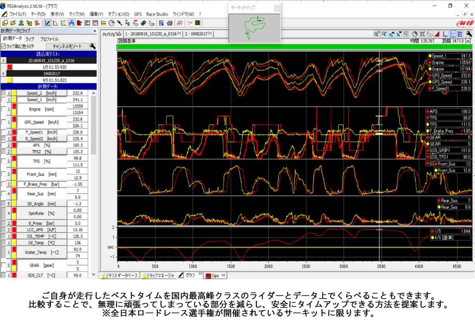475x335 pixels.
Task: Click the printer icon in the main toolbar
Action: pyautogui.click(x=170, y=23)
